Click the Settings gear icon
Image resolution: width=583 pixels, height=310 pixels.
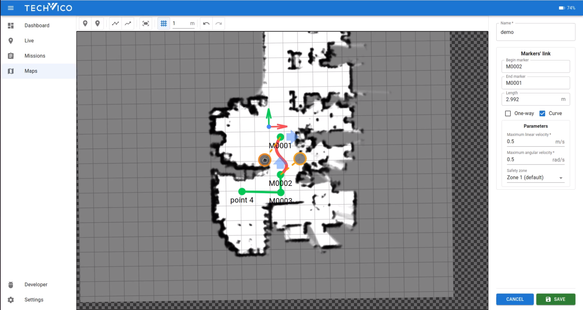[x=11, y=300]
